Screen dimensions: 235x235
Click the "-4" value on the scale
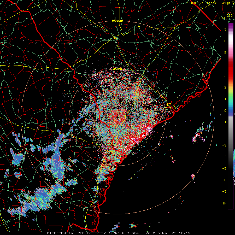click(224, 157)
